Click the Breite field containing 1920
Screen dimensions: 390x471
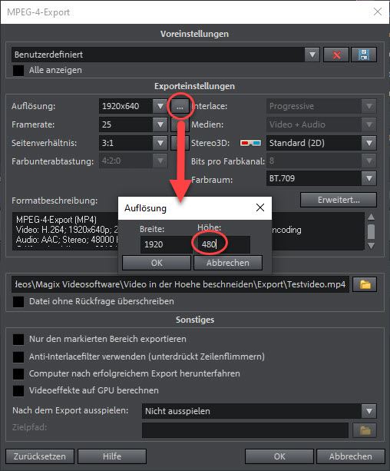point(165,244)
